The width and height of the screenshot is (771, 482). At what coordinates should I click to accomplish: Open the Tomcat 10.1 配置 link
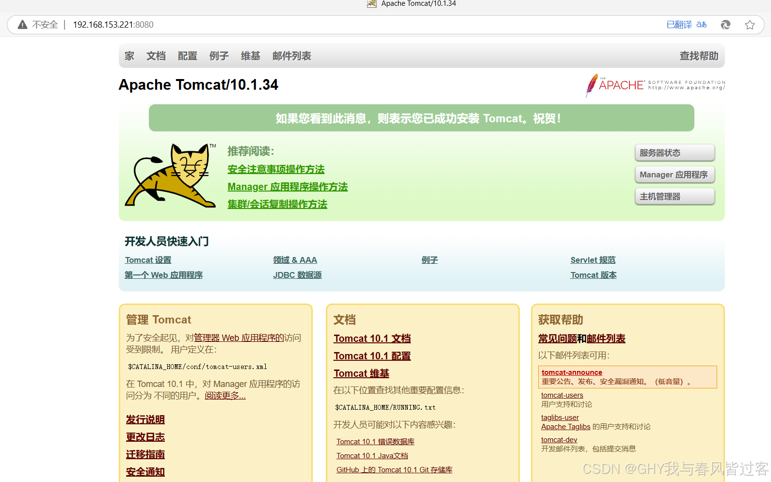(372, 356)
